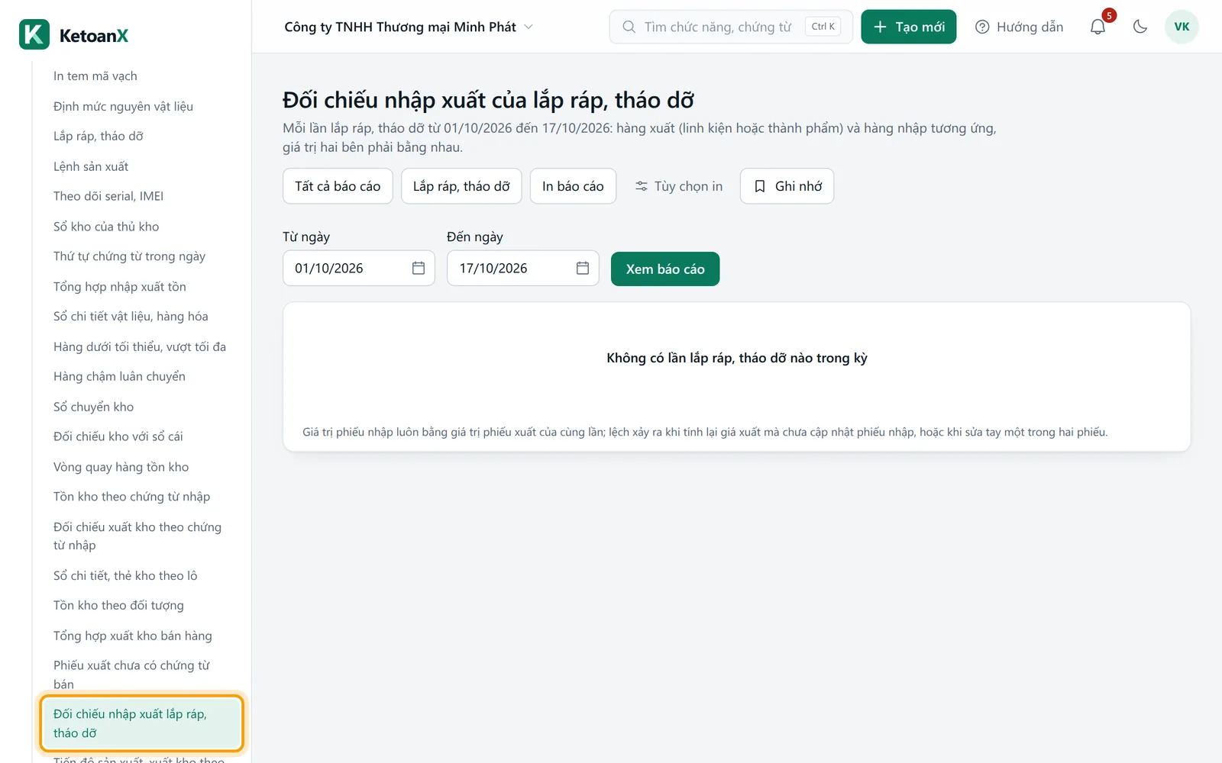Open Sổ kho của thủ kho
The image size is (1222, 763).
(106, 227)
